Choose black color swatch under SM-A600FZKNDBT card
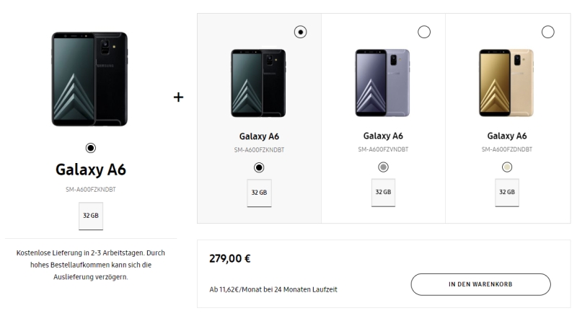577x316 pixels. [259, 167]
